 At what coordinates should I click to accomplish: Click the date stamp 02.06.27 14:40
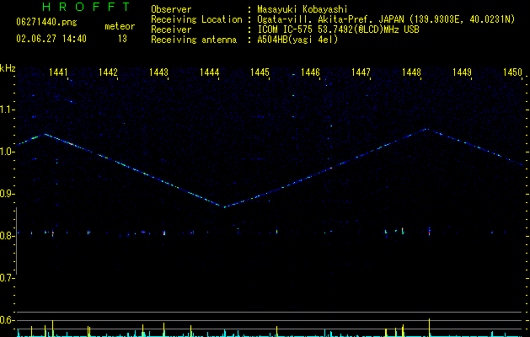pos(51,39)
